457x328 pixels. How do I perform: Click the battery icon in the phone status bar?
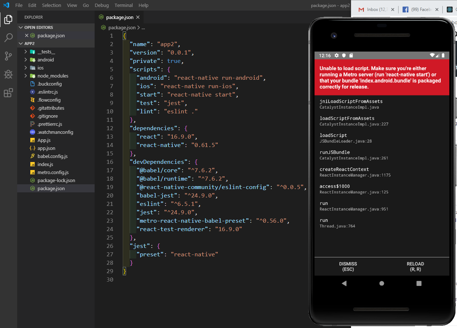click(443, 55)
